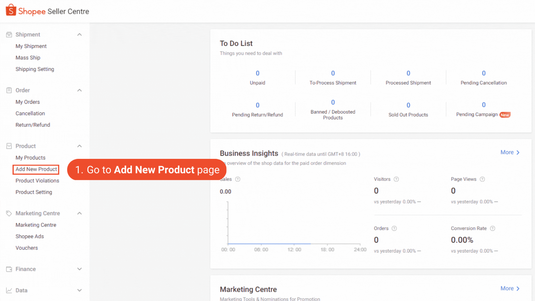The height and width of the screenshot is (301, 535).
Task: Click the zero under Unpaid orders
Action: 257,73
